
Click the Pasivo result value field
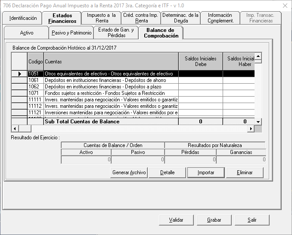pos(138,160)
